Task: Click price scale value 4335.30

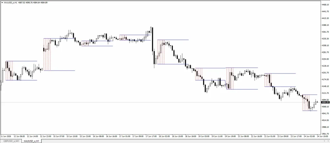Action: click(x=325, y=39)
